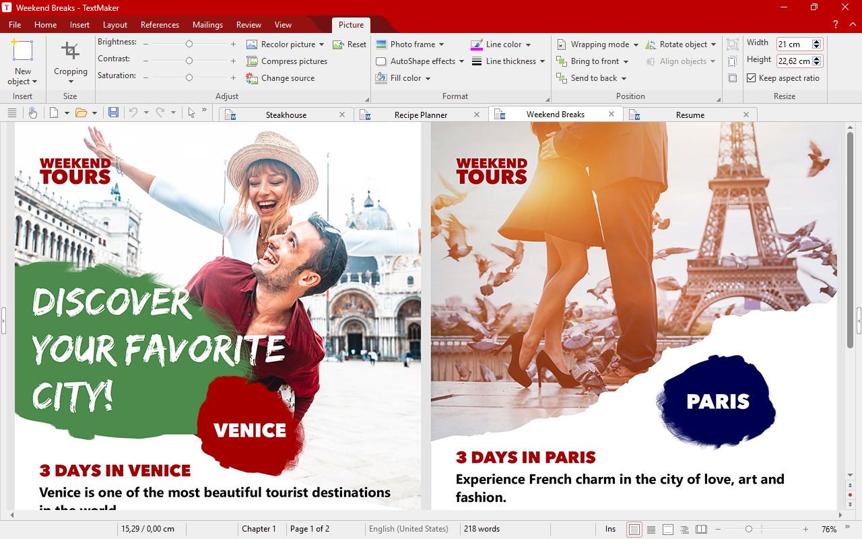The image size is (862, 539).
Task: Decrease contrast with the minus button
Action: tap(145, 61)
